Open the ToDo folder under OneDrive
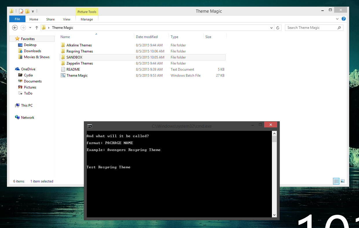This screenshot has height=228, width=359. 28,93
